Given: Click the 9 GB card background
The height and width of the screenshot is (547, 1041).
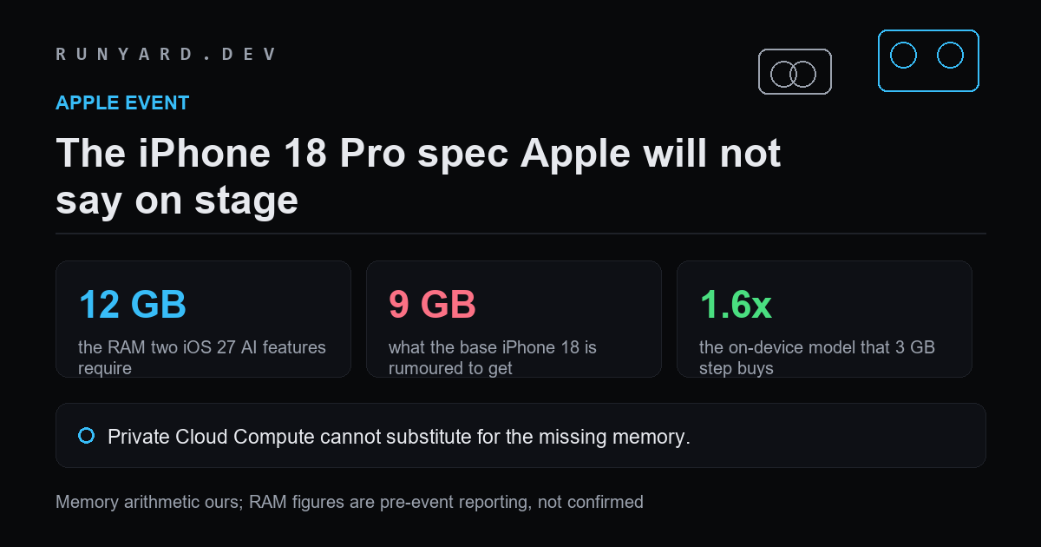Looking at the screenshot, I should click(514, 319).
